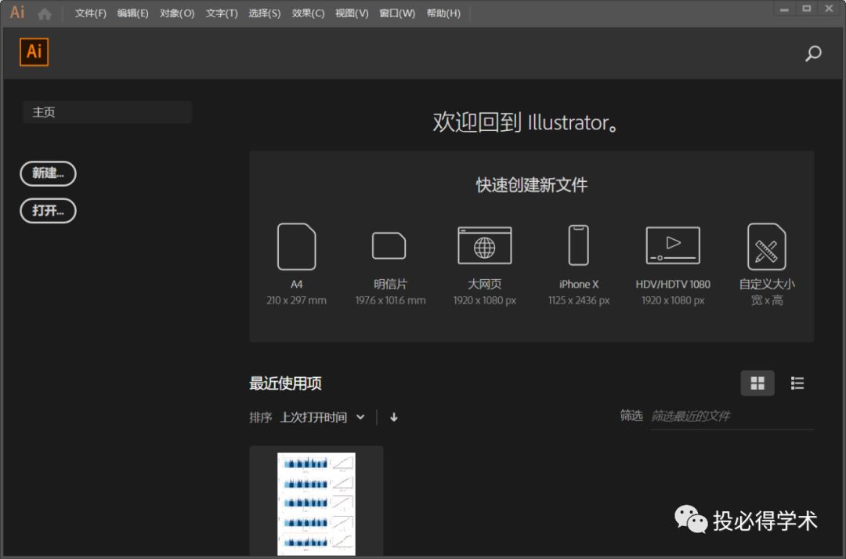The width and height of the screenshot is (846, 559).
Task: Reverse sort order with the arrow icon
Action: 394,417
